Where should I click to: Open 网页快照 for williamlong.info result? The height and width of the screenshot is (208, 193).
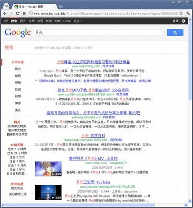coord(108,66)
